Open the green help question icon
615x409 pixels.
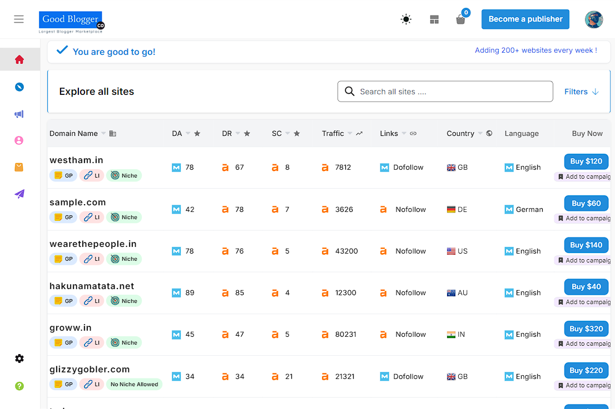[19, 386]
